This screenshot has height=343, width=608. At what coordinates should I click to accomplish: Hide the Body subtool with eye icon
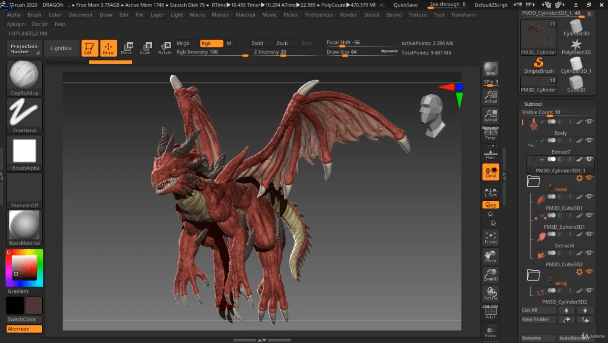tap(589, 122)
